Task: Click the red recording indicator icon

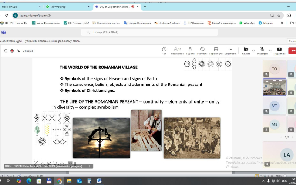Action: tap(12, 51)
